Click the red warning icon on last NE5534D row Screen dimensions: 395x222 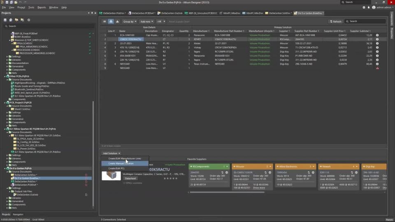pyautogui.click(x=377, y=68)
